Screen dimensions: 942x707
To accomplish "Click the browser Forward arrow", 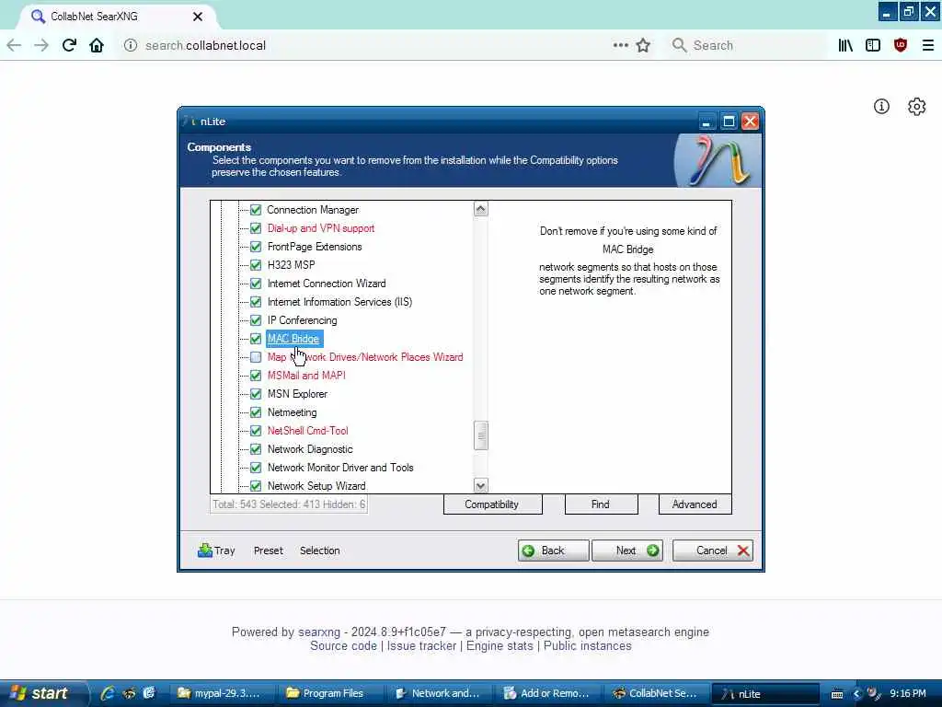I will (40, 45).
